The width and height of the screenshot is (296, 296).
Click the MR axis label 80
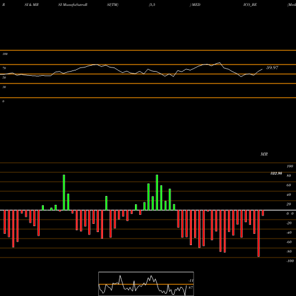(289, 176)
